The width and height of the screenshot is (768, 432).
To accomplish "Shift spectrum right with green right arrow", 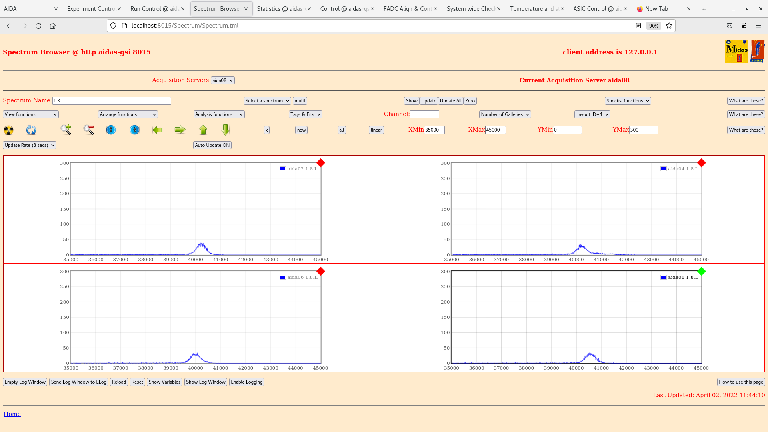I will click(180, 130).
